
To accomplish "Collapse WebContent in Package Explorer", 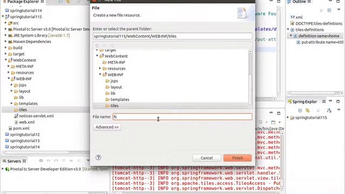I will 6,60.
